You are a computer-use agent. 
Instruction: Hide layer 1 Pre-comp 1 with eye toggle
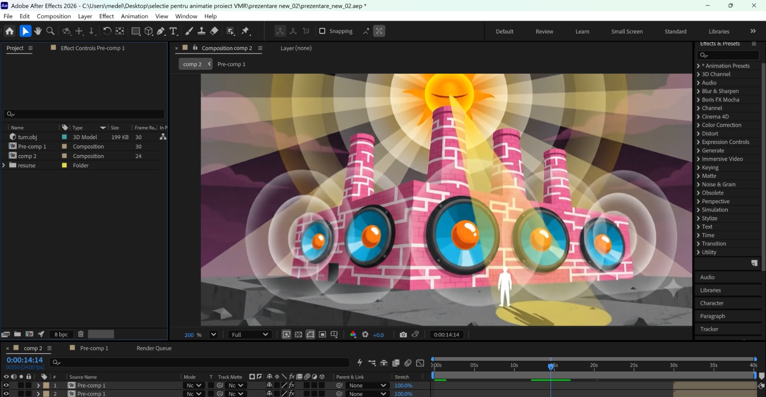[x=6, y=385]
